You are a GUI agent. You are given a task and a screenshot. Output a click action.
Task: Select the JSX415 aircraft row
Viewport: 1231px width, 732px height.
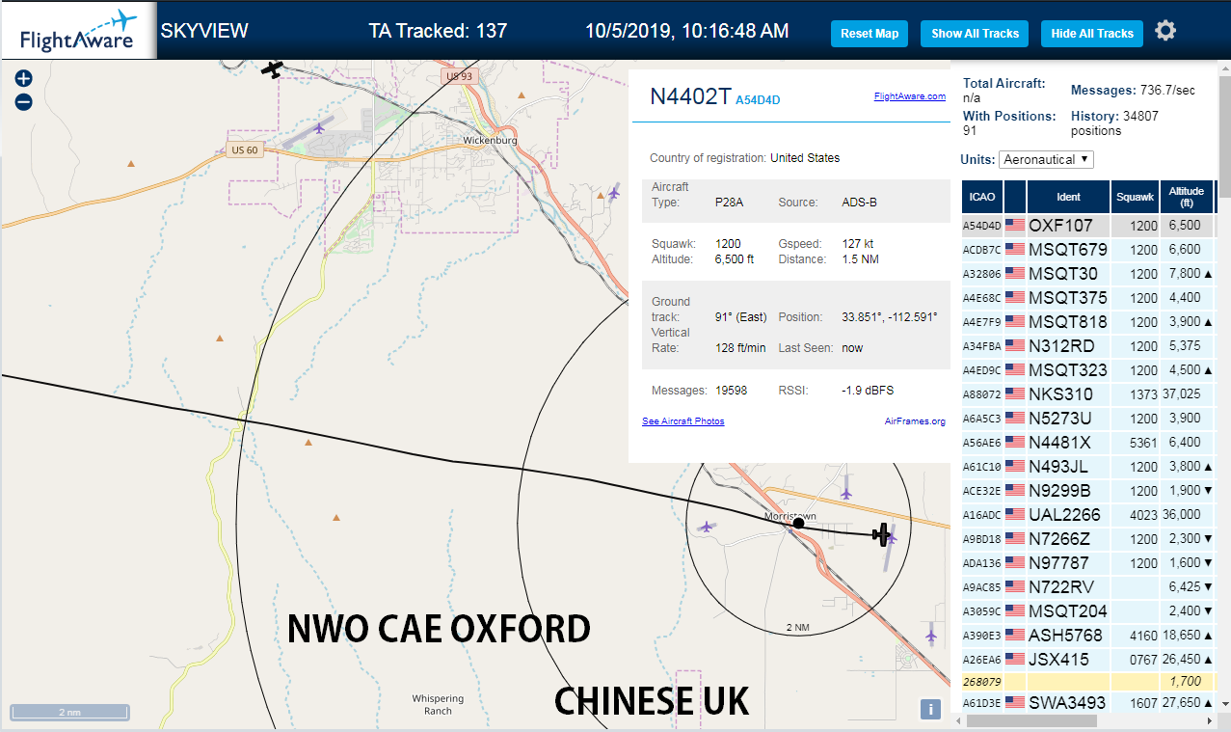coord(1087,659)
